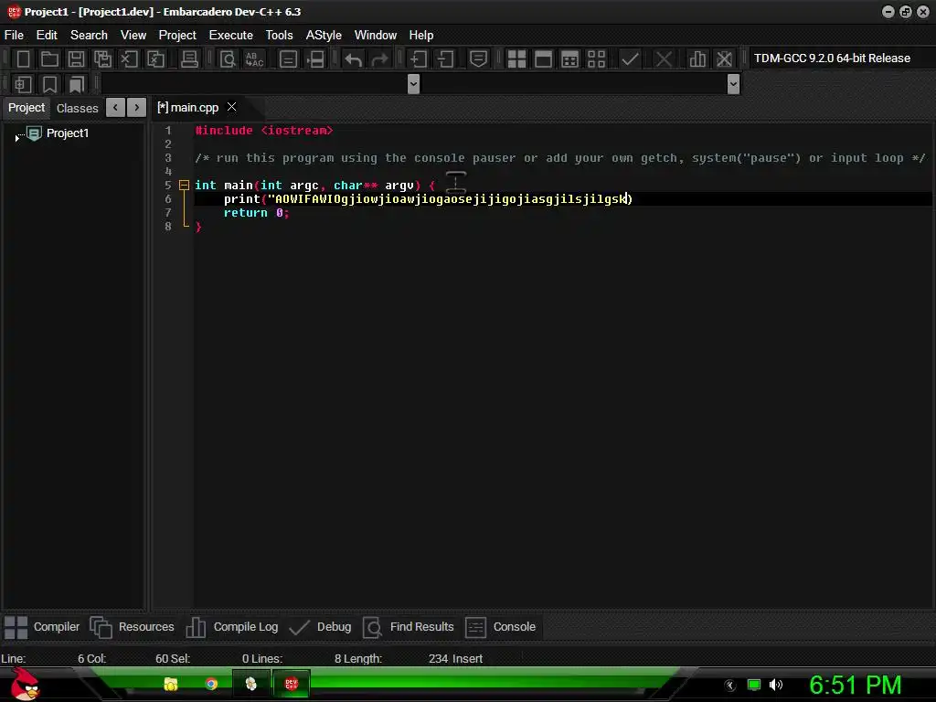The width and height of the screenshot is (936, 702).
Task: Click the Rebuild All icon
Action: [x=596, y=58]
